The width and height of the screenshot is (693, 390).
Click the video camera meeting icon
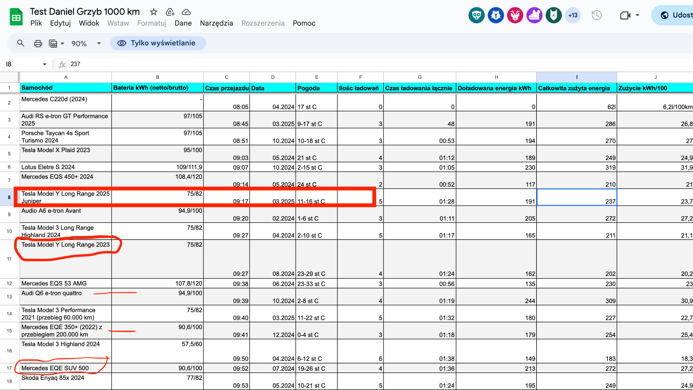click(625, 15)
